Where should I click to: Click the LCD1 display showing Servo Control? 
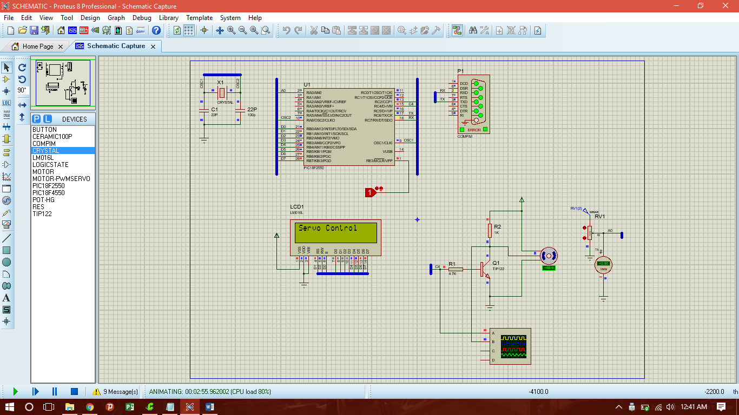point(335,232)
